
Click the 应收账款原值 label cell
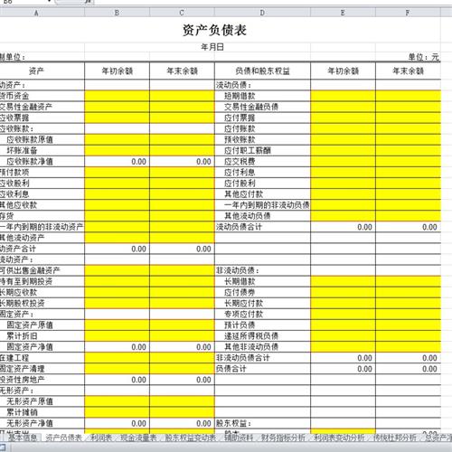point(42,139)
